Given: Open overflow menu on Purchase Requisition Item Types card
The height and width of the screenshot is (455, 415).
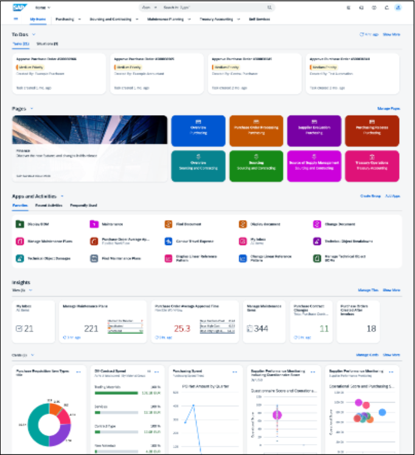Looking at the screenshot, I should tap(78, 372).
